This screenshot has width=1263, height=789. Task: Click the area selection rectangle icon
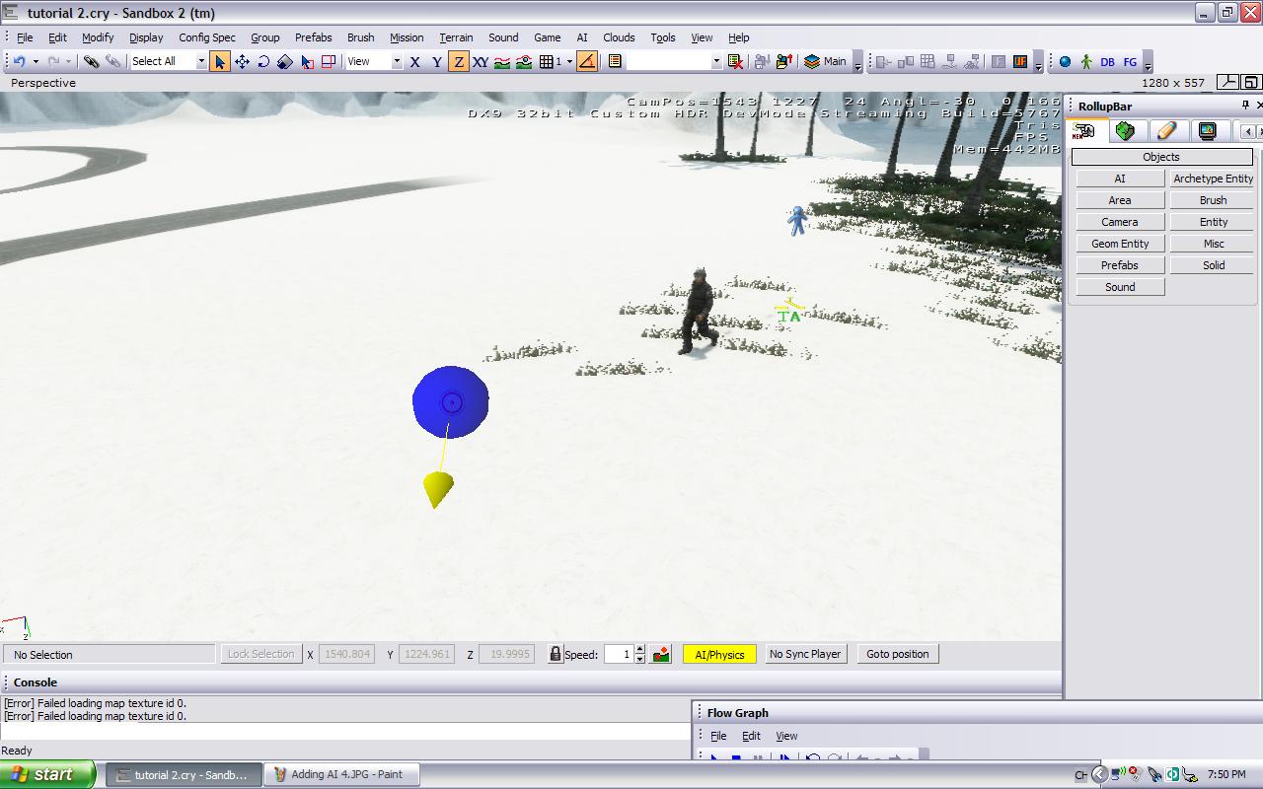point(329,61)
